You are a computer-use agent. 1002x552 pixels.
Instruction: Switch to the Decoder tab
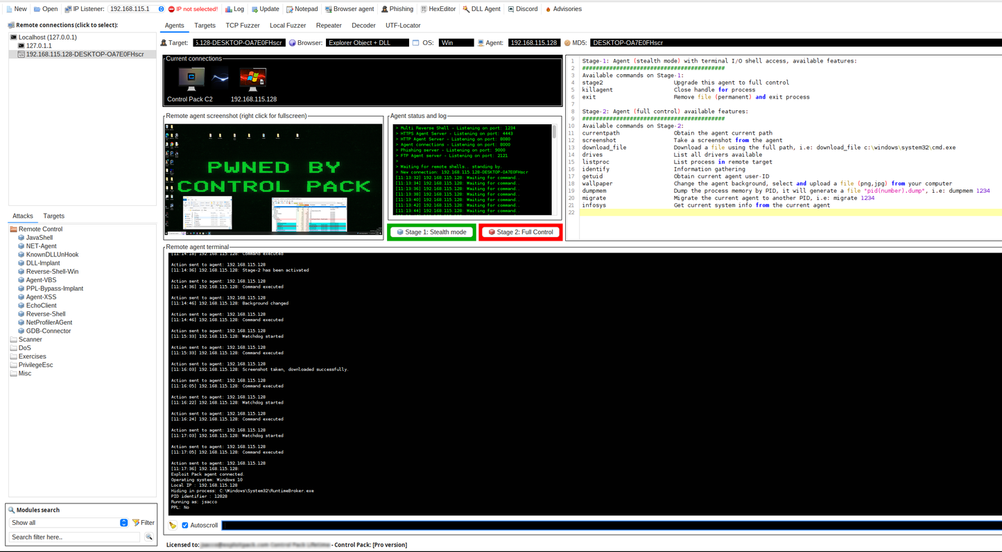click(x=363, y=26)
